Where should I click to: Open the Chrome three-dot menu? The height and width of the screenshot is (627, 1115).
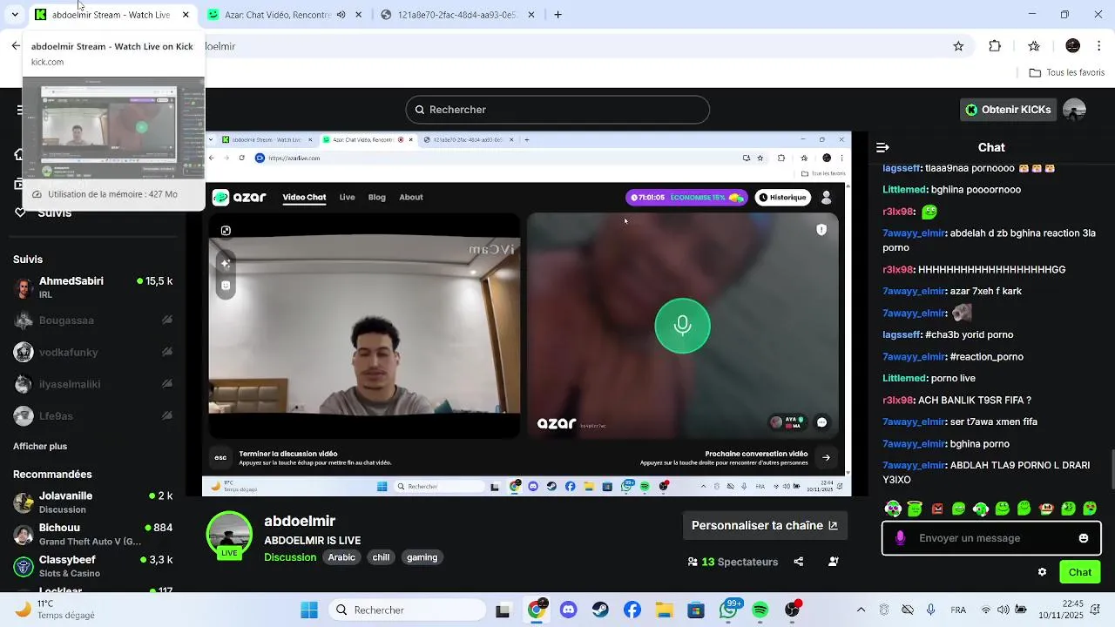point(1100,46)
